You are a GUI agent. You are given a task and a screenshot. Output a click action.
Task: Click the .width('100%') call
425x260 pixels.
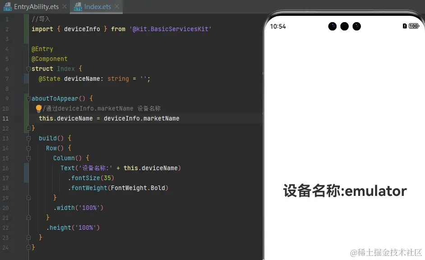point(79,208)
